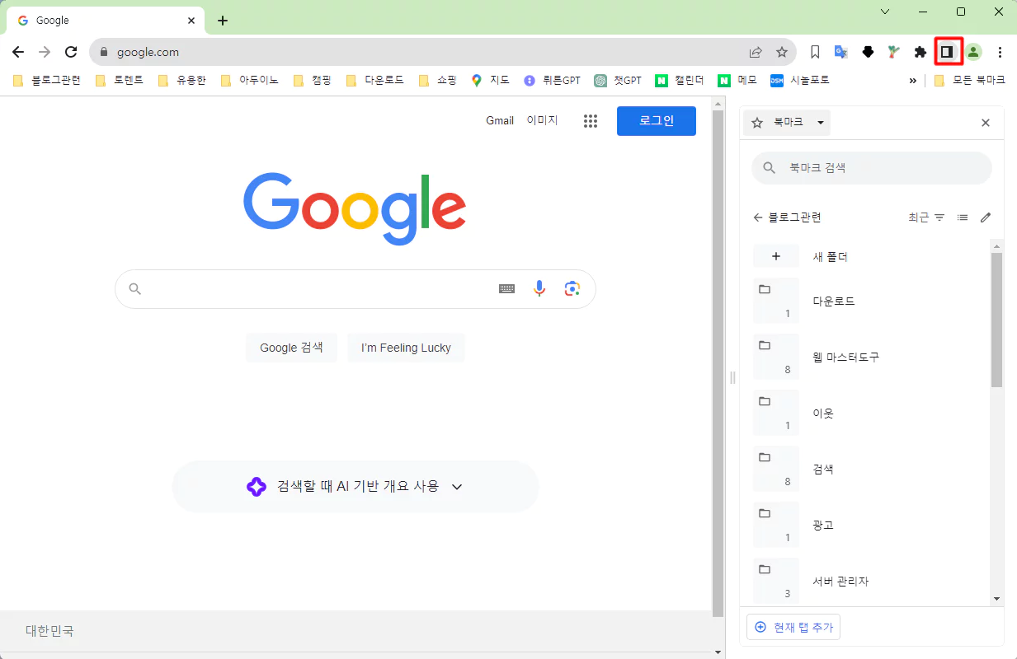Go back from 블로그관련 folder in side panel
Image resolution: width=1017 pixels, height=659 pixels.
tap(758, 217)
